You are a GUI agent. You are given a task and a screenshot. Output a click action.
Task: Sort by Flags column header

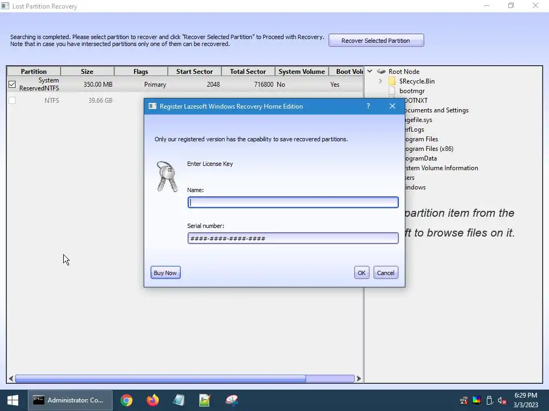[x=141, y=71]
